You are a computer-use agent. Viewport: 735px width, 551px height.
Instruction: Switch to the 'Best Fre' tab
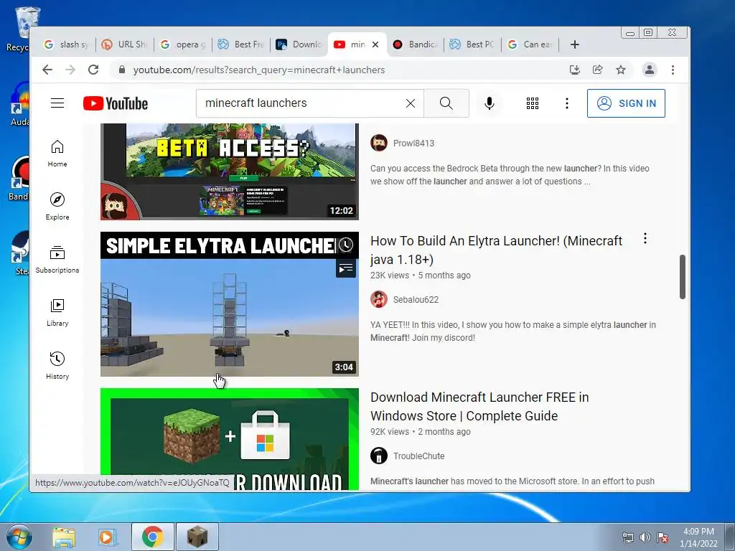point(241,44)
